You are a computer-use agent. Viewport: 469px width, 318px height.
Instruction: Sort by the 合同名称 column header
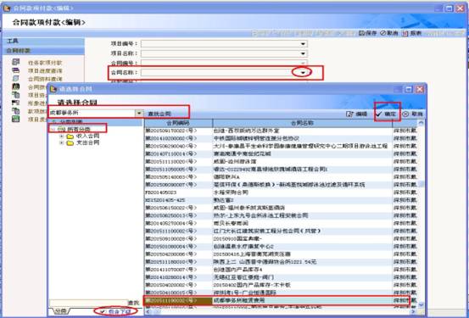[303, 123]
